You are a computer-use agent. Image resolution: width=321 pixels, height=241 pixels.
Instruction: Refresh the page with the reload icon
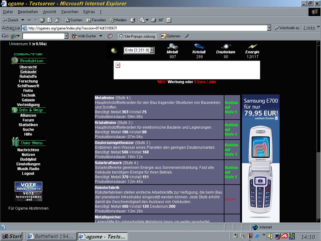(x=50, y=20)
